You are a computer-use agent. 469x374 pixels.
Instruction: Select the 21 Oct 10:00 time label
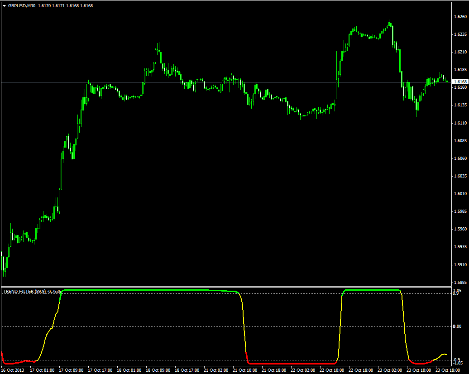245,370
